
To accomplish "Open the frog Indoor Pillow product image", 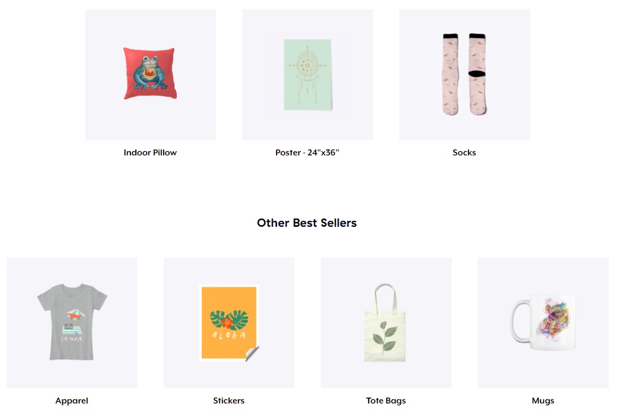I will [150, 75].
